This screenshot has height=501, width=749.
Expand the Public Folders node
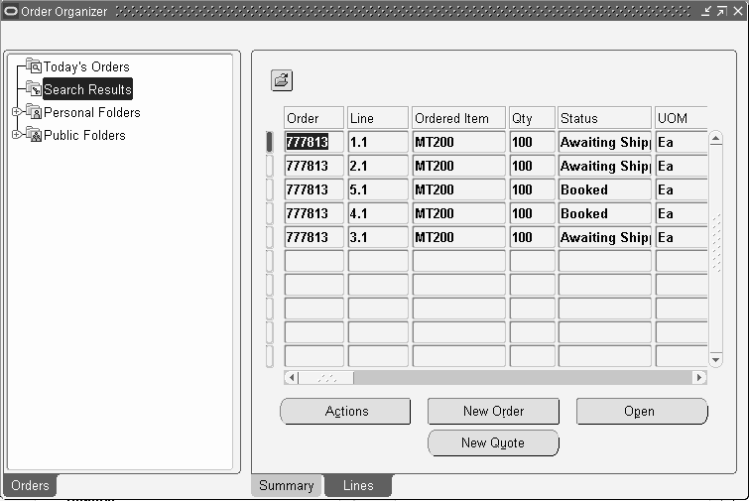[16, 135]
